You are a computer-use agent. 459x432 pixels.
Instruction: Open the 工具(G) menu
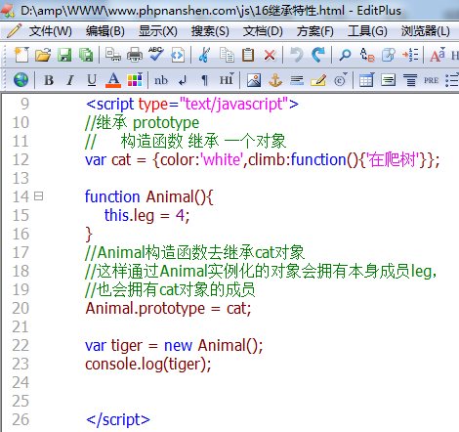[x=367, y=31]
